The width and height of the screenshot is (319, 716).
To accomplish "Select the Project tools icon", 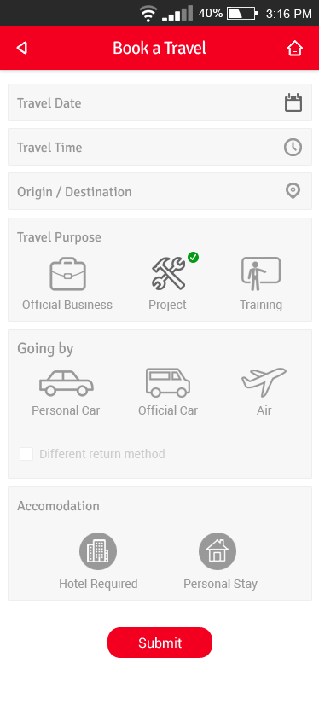I will tap(169, 273).
